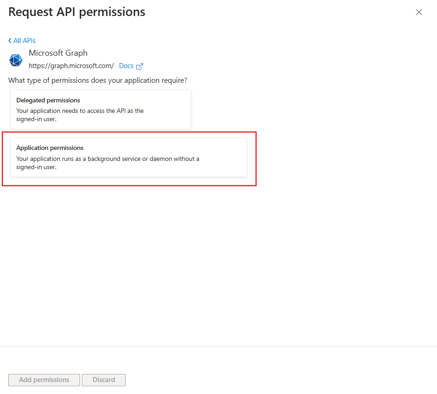Image resolution: width=437 pixels, height=394 pixels.
Task: Click the Request API permissions title
Action: click(76, 12)
